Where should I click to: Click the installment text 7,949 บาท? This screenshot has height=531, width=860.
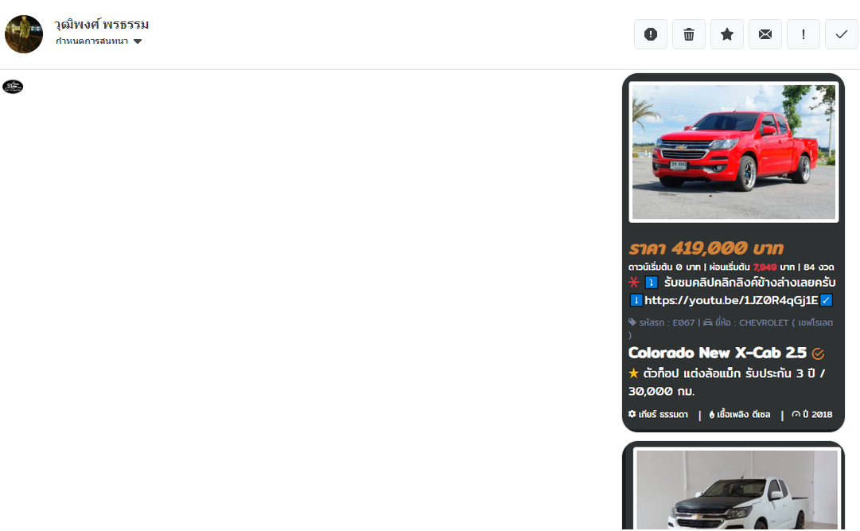point(773,267)
